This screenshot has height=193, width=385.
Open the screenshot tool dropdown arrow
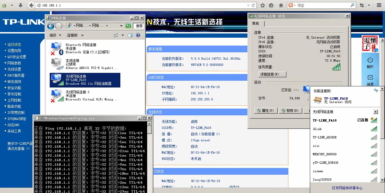(x=369, y=5)
